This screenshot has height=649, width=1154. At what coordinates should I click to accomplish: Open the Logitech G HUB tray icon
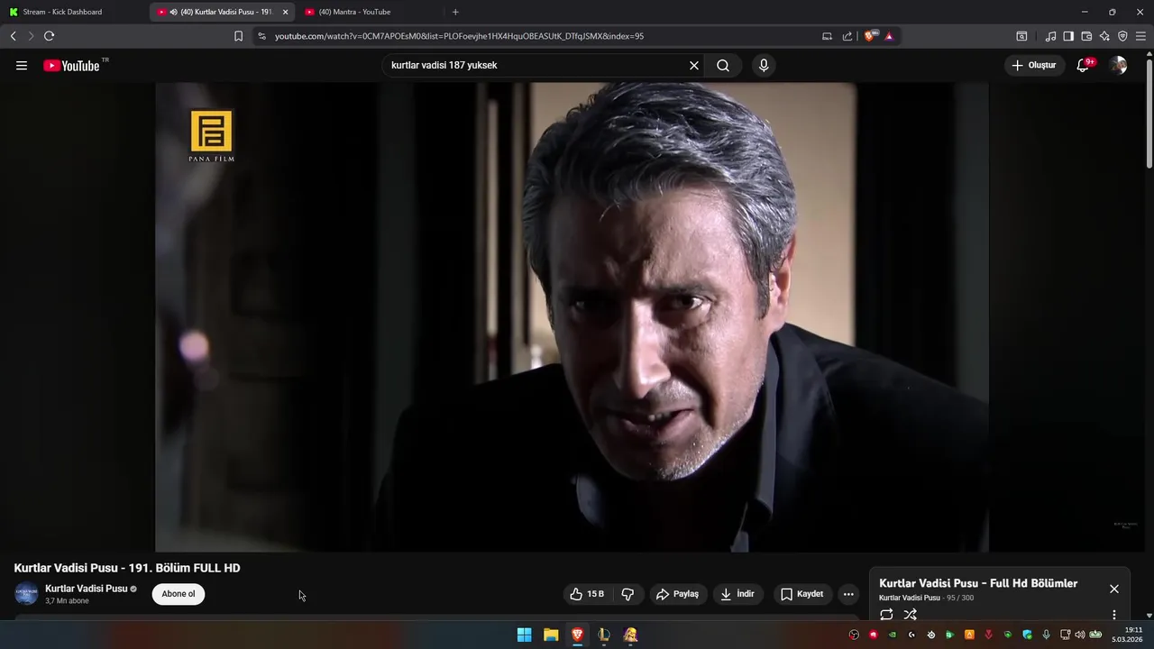point(911,635)
